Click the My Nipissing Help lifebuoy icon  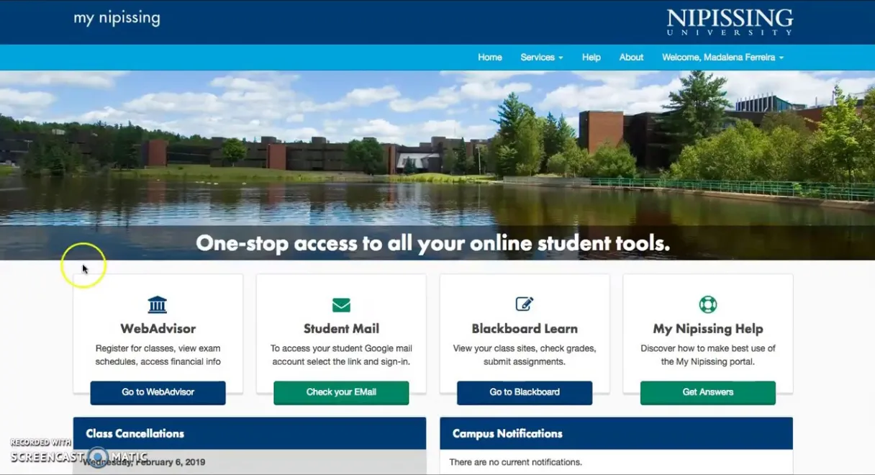click(708, 304)
